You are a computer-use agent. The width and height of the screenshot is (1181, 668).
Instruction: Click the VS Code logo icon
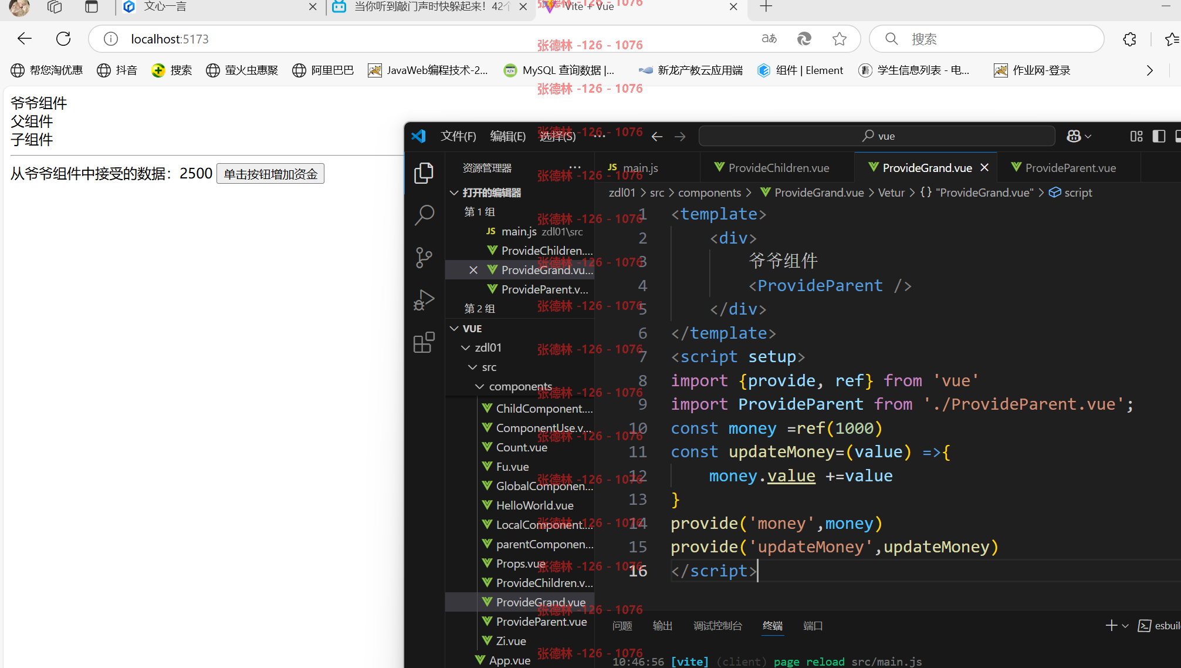coord(418,136)
